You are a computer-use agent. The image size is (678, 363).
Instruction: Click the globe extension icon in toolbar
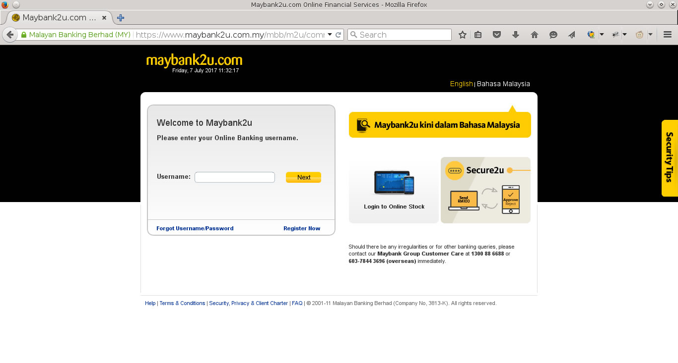tap(591, 35)
